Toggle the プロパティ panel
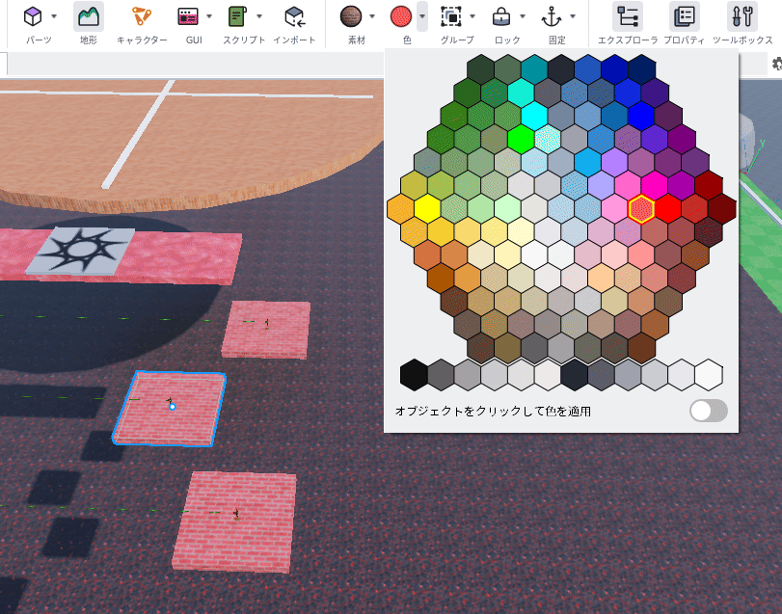Image resolution: width=782 pixels, height=614 pixels. click(685, 16)
